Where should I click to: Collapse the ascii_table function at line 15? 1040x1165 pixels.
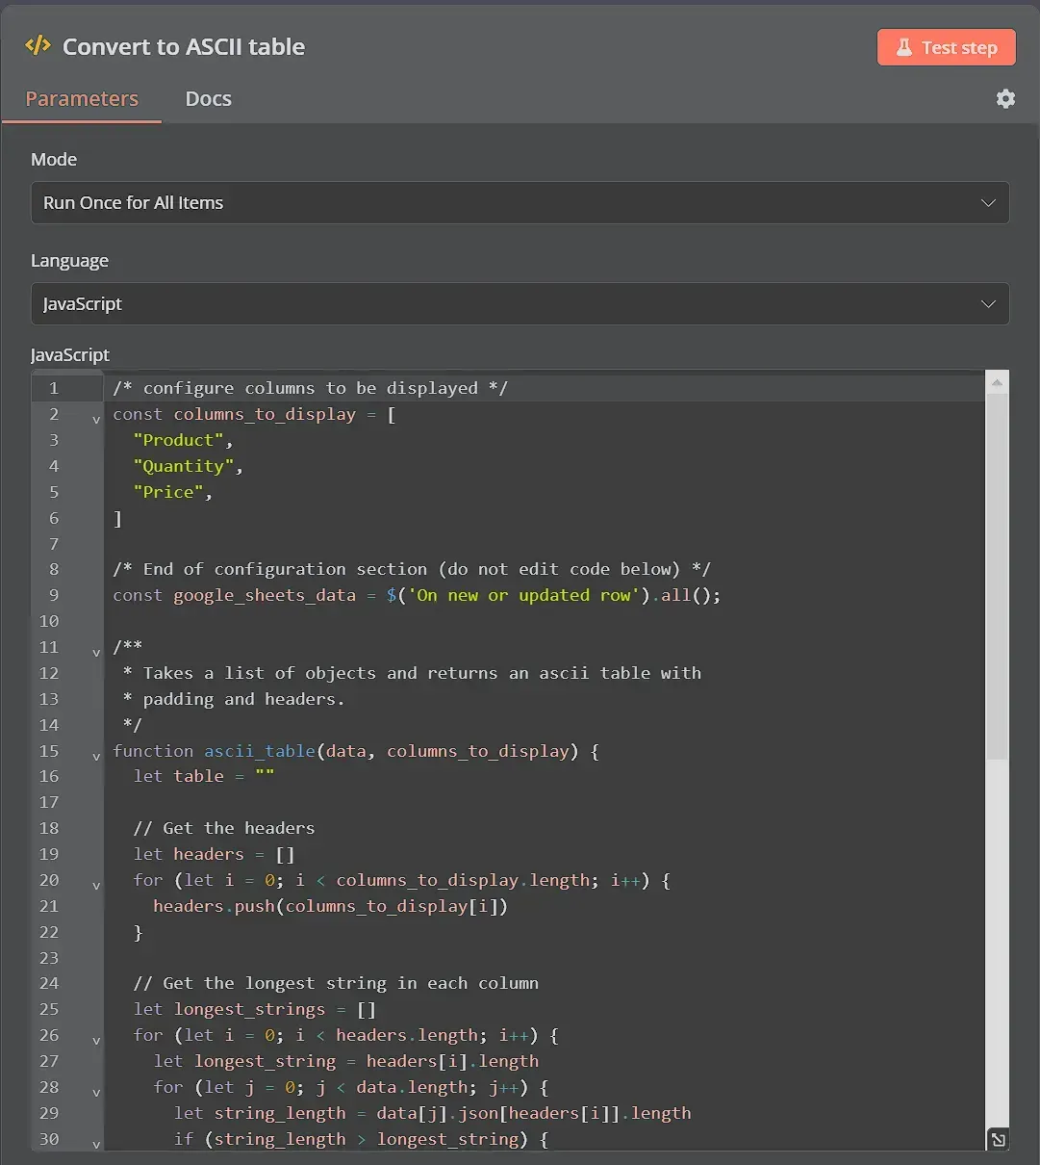[x=95, y=757]
